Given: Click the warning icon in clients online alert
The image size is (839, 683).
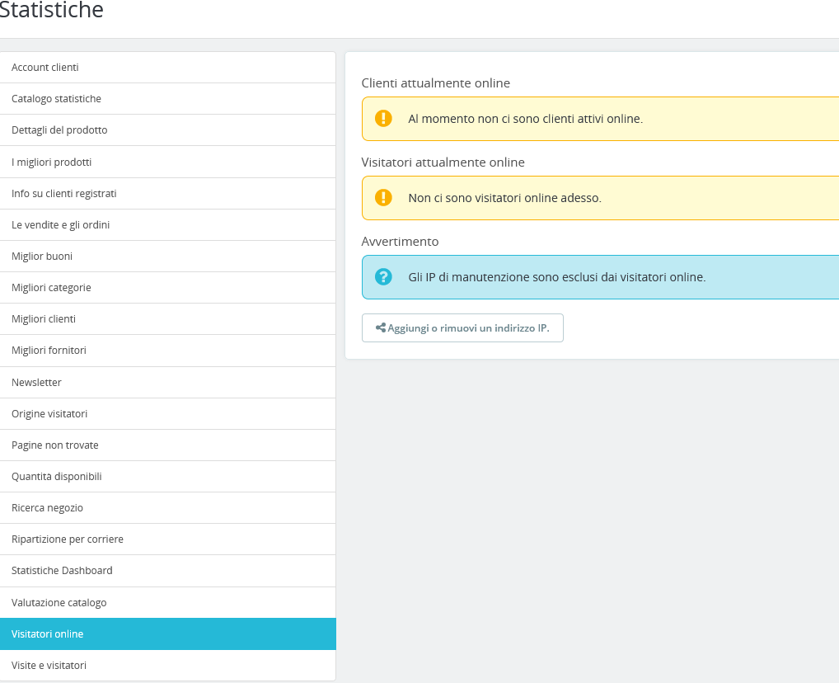Looking at the screenshot, I should [x=383, y=118].
